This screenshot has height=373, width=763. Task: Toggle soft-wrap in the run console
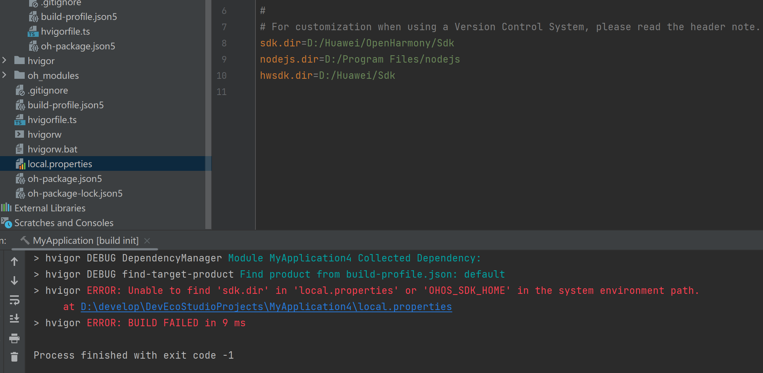pyautogui.click(x=14, y=300)
